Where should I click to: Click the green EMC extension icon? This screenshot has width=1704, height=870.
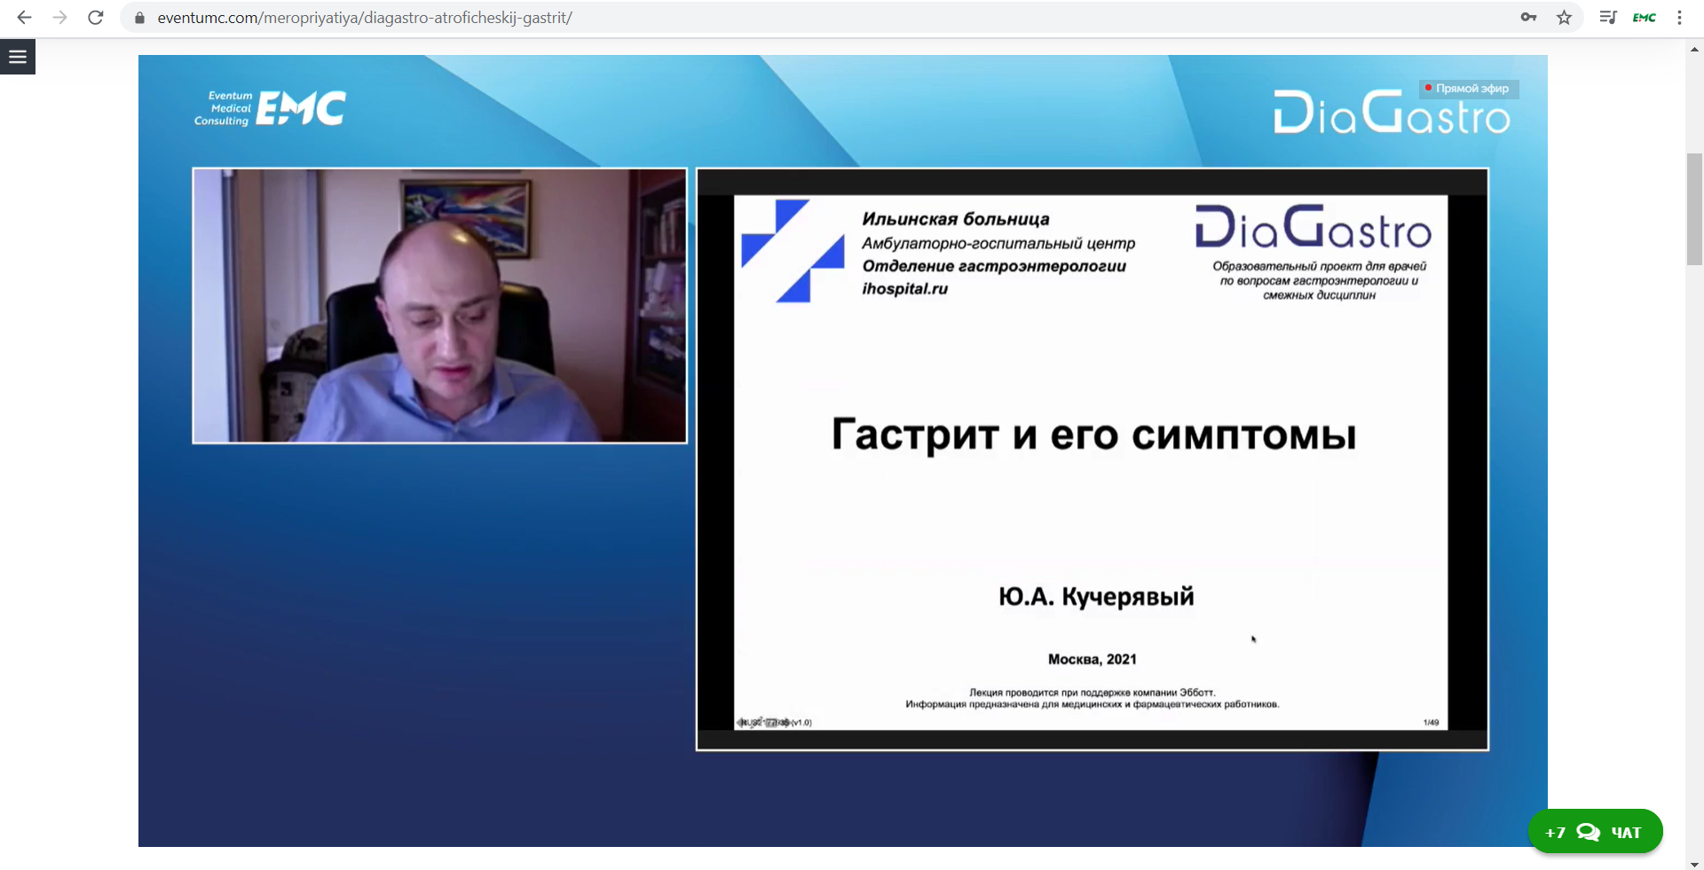pyautogui.click(x=1644, y=18)
